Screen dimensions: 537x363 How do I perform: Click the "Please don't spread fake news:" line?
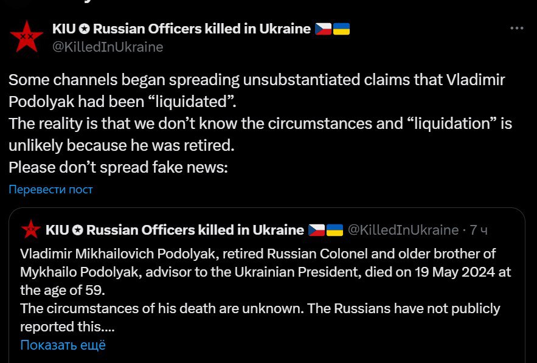[118, 167]
